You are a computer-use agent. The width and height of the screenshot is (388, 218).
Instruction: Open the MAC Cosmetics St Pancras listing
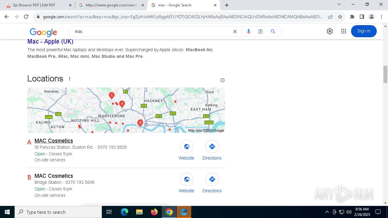pyautogui.click(x=54, y=141)
